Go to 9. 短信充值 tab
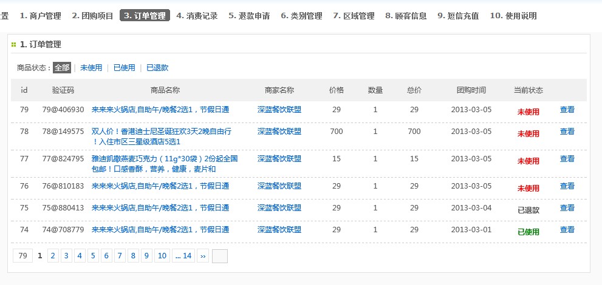Screen dimensions: 602x285 458,16
